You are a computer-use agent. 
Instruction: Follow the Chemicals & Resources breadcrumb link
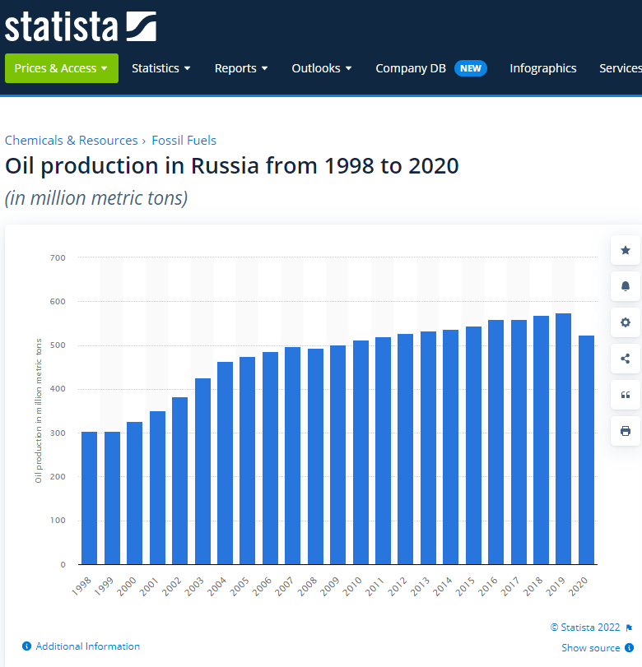coord(72,141)
